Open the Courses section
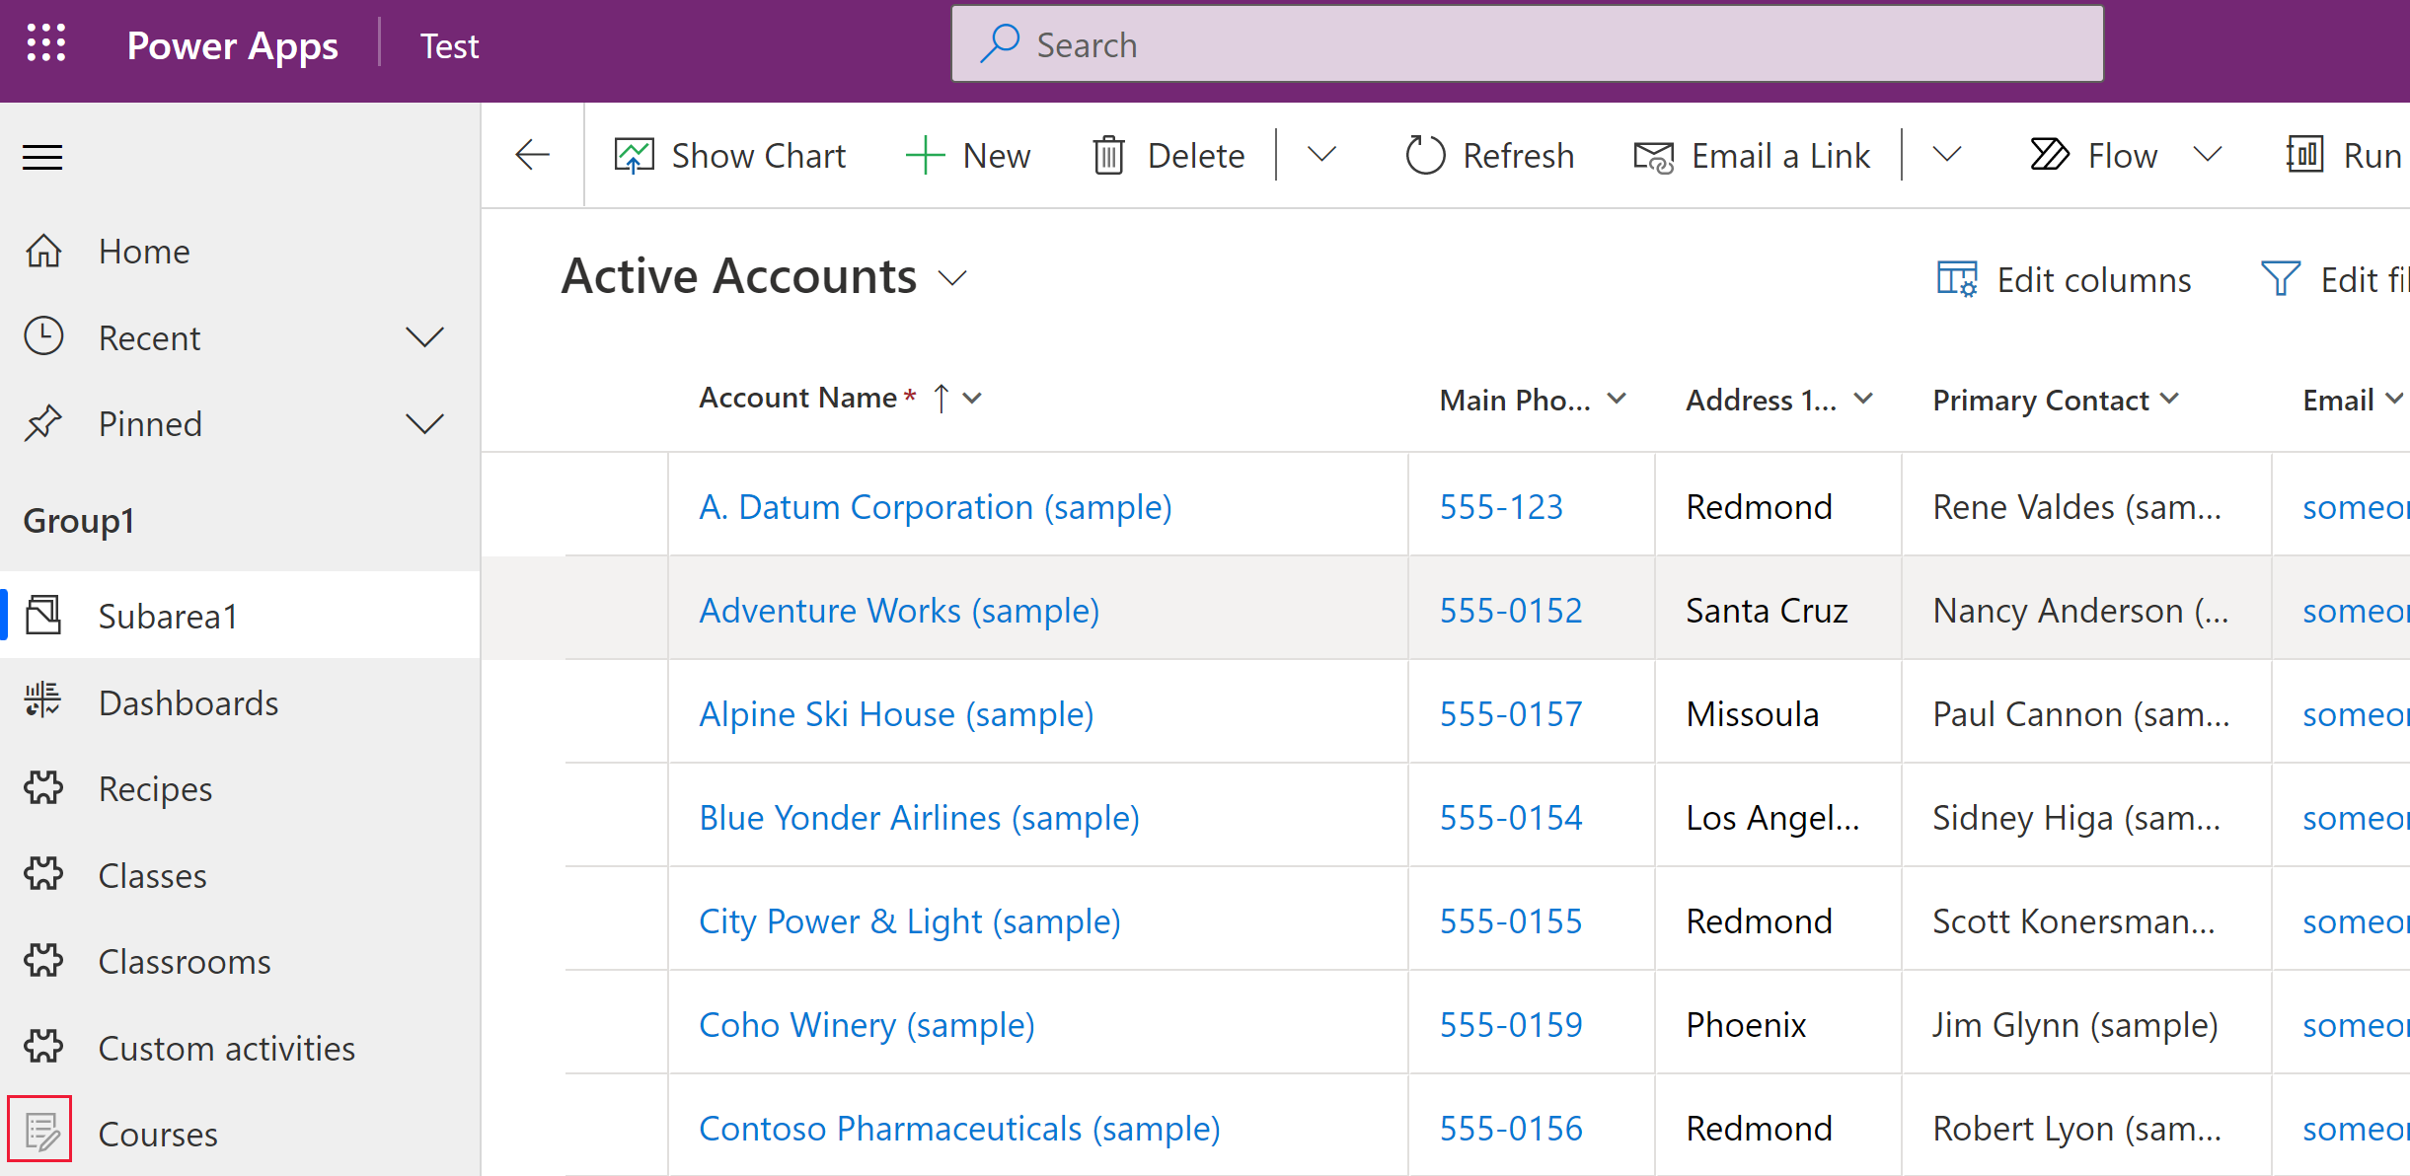 157,1133
